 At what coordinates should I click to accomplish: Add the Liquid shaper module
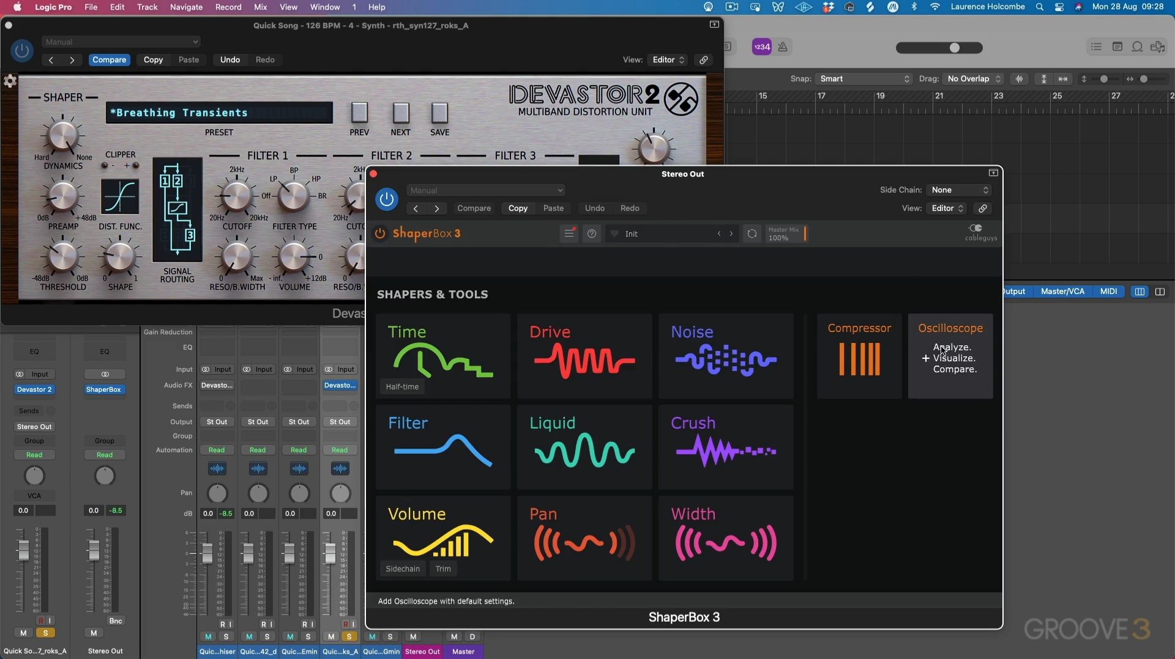coord(584,447)
